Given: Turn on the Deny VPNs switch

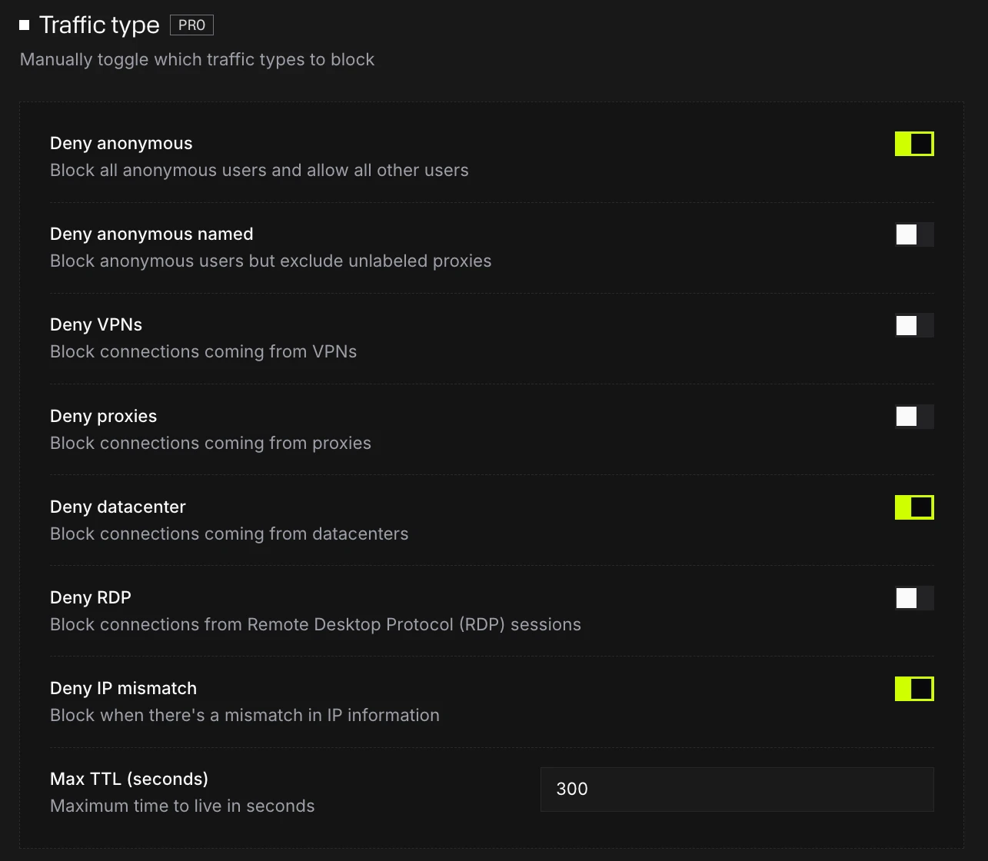Looking at the screenshot, I should (914, 325).
